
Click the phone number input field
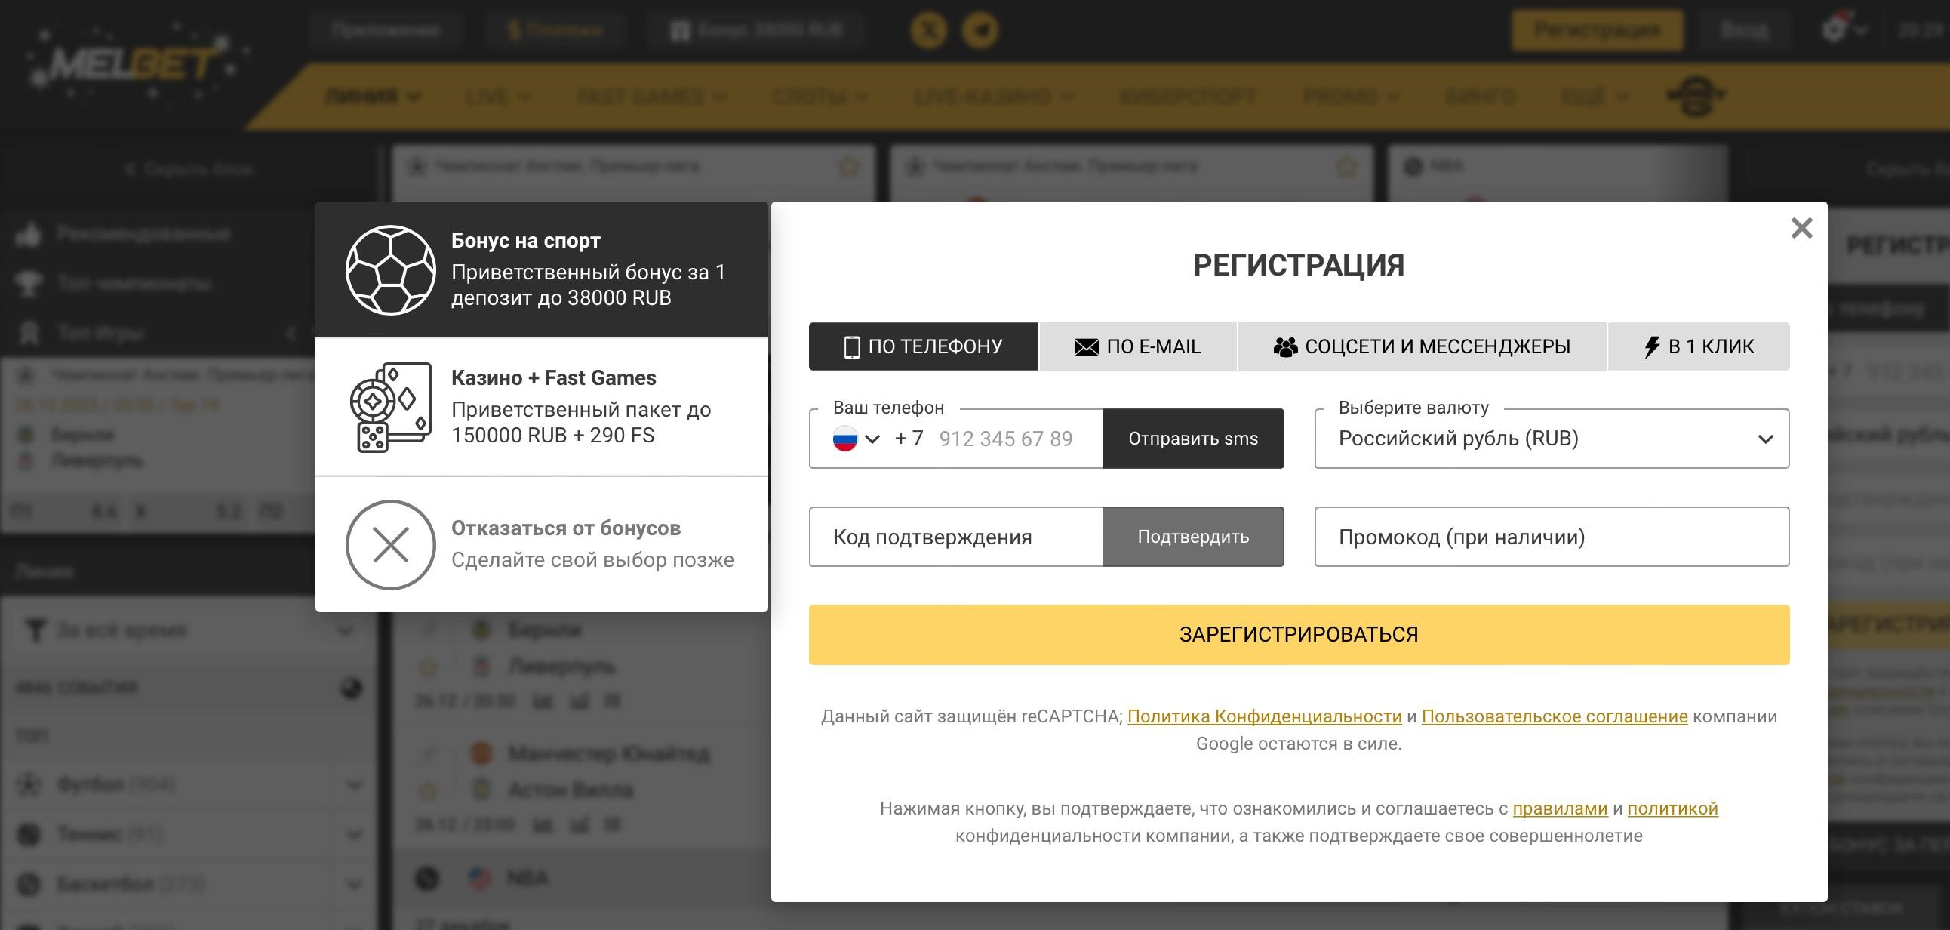pyautogui.click(x=1005, y=439)
